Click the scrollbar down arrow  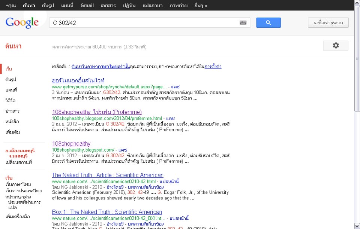[x=357, y=226]
